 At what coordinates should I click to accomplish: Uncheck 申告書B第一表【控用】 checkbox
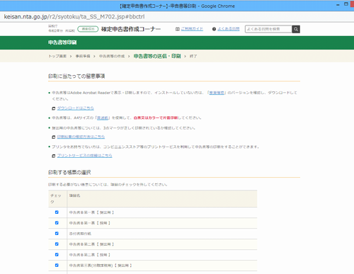[x=57, y=223]
